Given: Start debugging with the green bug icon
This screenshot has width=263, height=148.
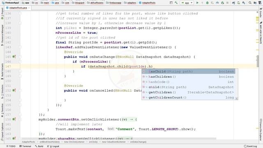Looking at the screenshot, I should point(207,3).
